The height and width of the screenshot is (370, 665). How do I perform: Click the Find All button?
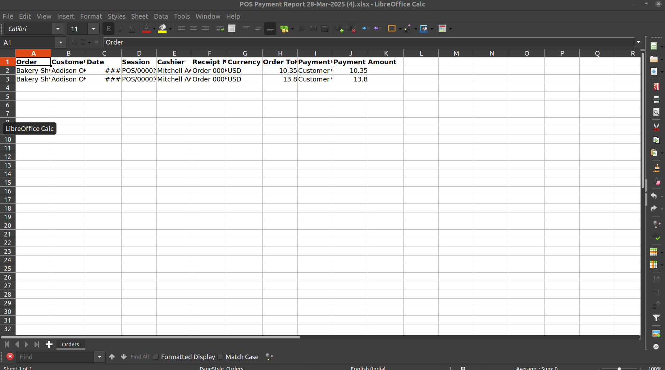pyautogui.click(x=140, y=357)
